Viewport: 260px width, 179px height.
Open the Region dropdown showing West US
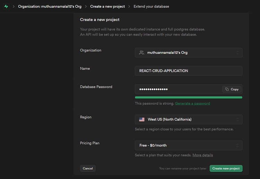coord(189,120)
